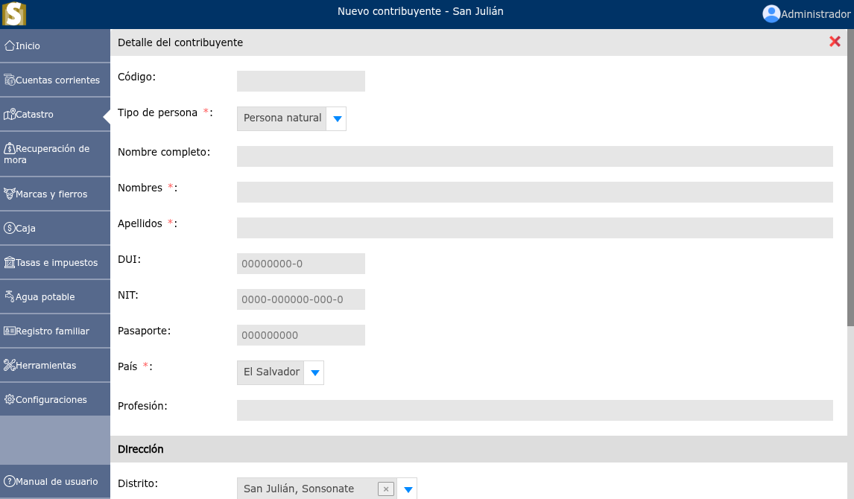Screen dimensions: 854x499
Task: Expand the Tipo de persona dropdown
Action: click(337, 118)
